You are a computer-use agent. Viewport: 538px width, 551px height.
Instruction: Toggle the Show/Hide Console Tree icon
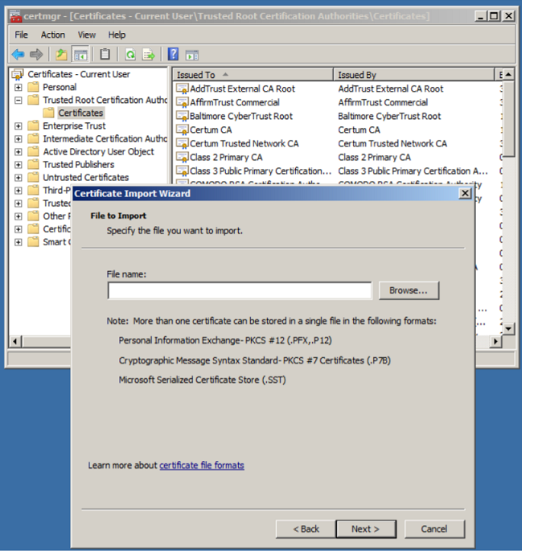point(80,55)
